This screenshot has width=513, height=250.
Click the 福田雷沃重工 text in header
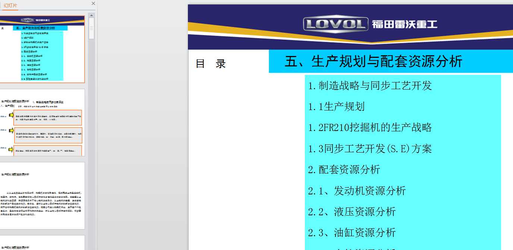click(x=405, y=25)
